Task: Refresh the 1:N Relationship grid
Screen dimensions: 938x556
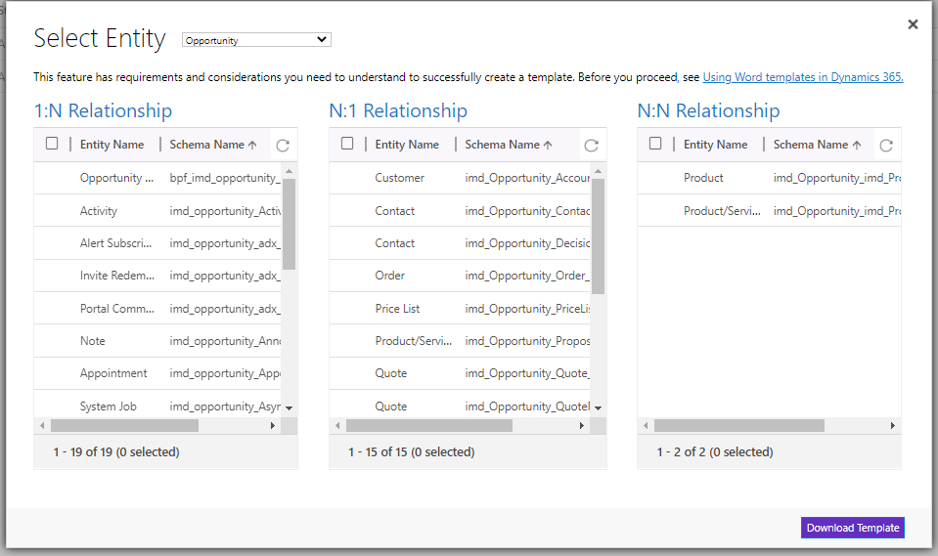Action: (x=283, y=146)
